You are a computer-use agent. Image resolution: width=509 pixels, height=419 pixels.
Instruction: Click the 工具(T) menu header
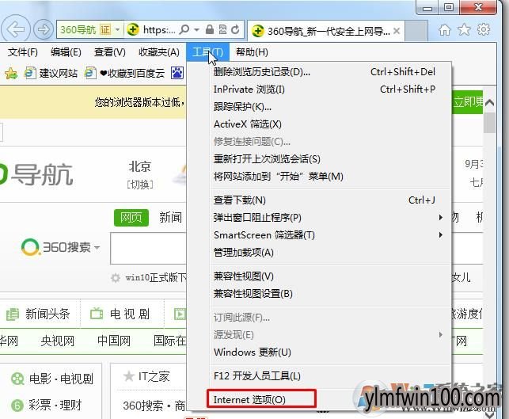coord(207,52)
